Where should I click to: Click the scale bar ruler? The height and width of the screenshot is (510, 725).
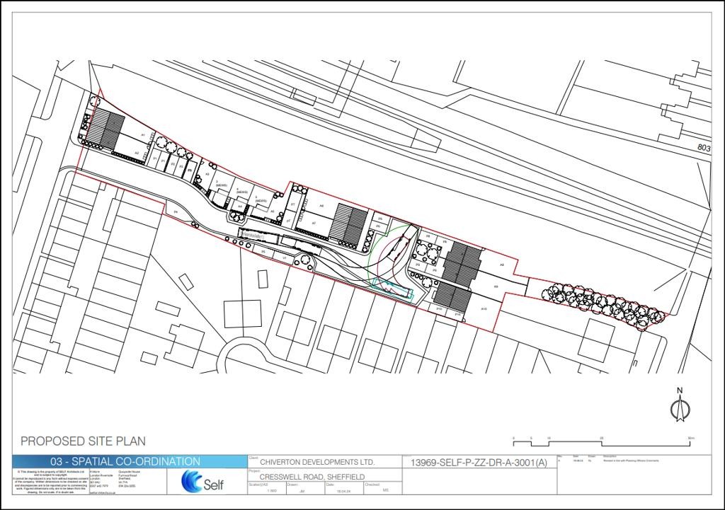point(603,440)
